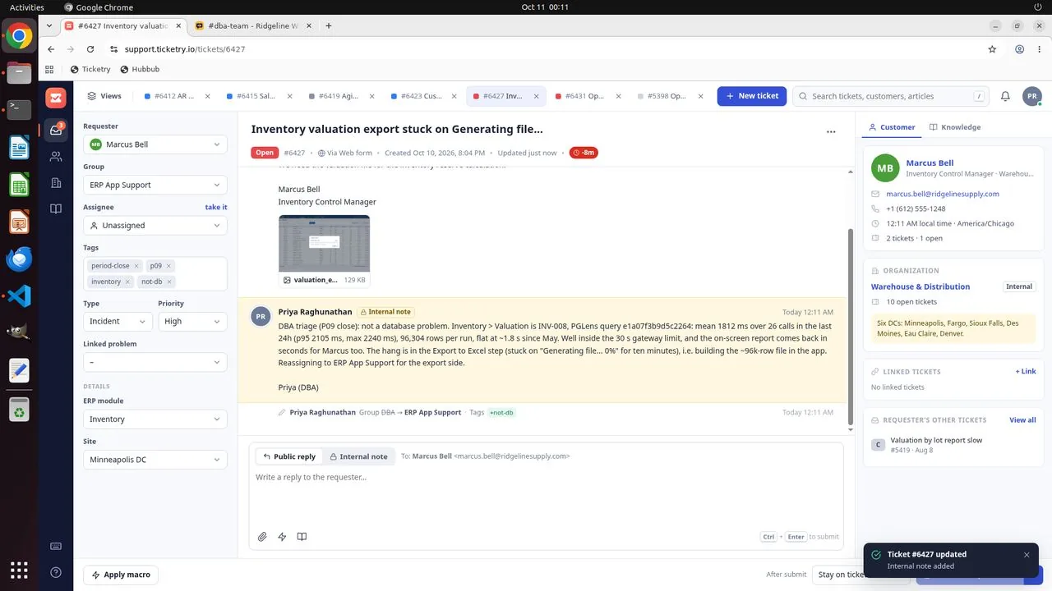This screenshot has width=1052, height=591.
Task: Remove the inventory tag
Action: 127,282
